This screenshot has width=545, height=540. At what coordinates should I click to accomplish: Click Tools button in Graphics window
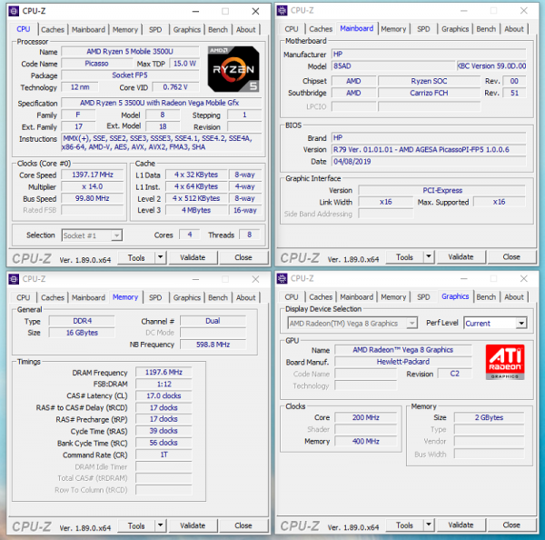[405, 525]
